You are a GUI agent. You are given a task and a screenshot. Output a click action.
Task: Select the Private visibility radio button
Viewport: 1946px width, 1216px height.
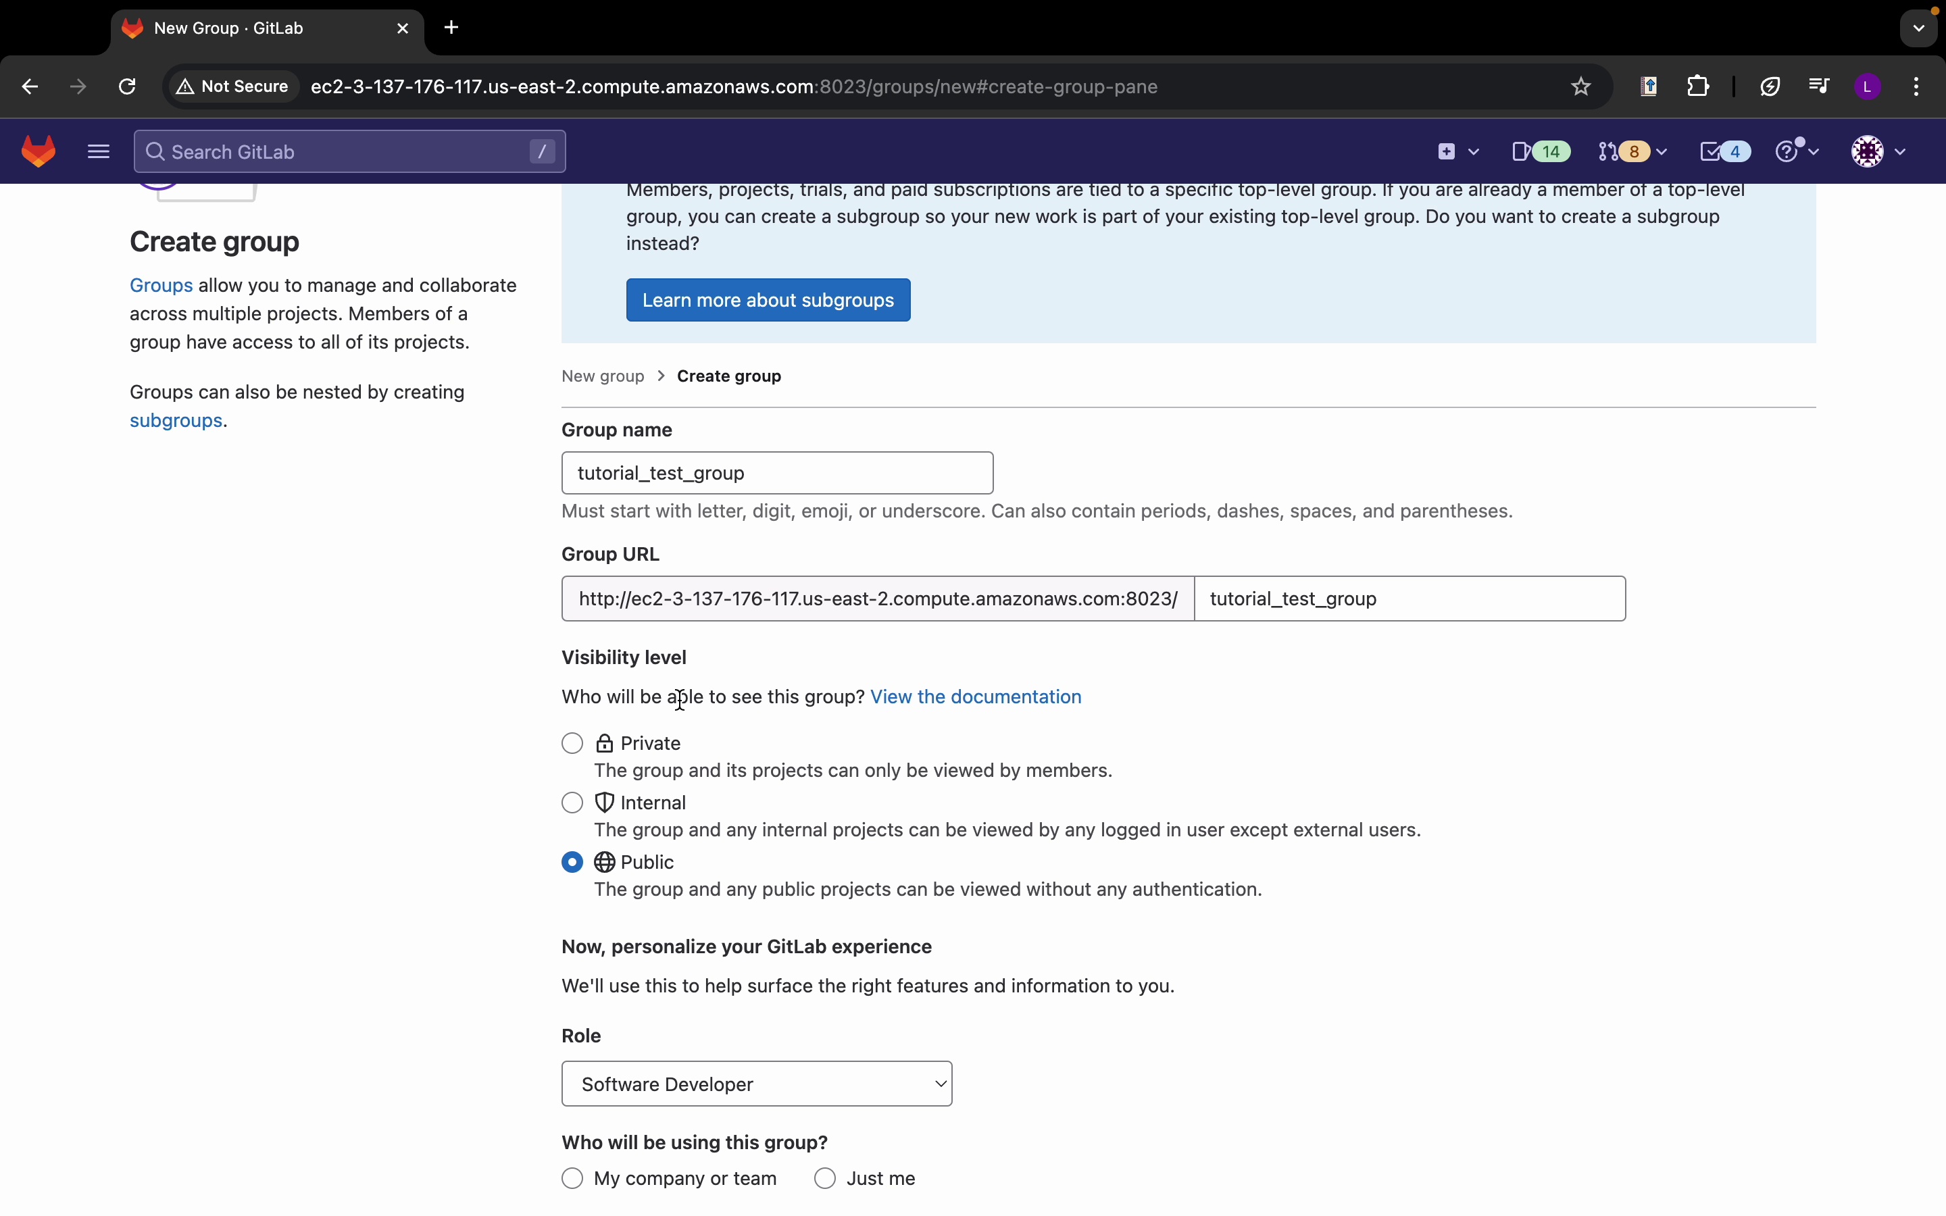[572, 743]
